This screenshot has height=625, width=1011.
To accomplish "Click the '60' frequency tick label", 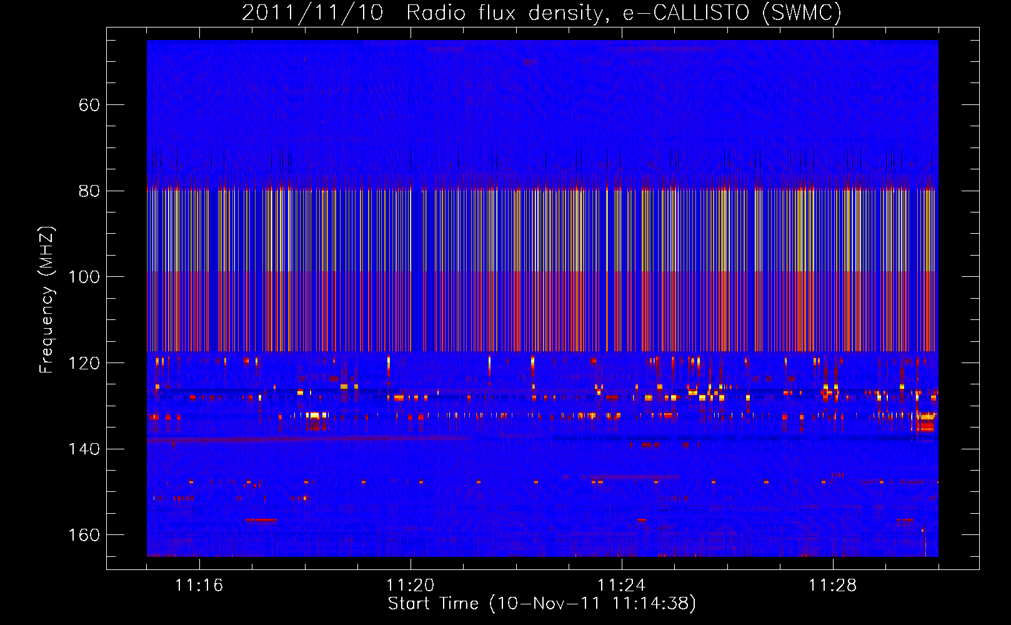I will click(x=89, y=105).
